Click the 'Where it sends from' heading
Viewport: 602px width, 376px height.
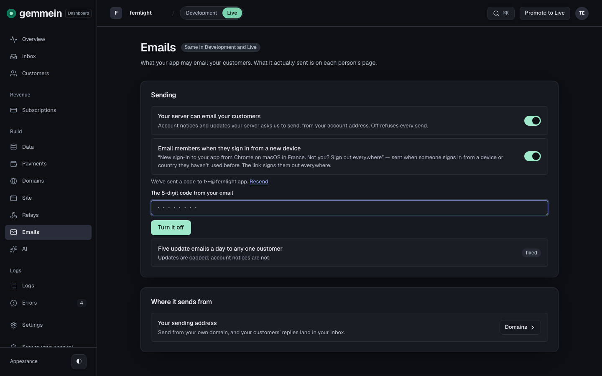coord(181,302)
